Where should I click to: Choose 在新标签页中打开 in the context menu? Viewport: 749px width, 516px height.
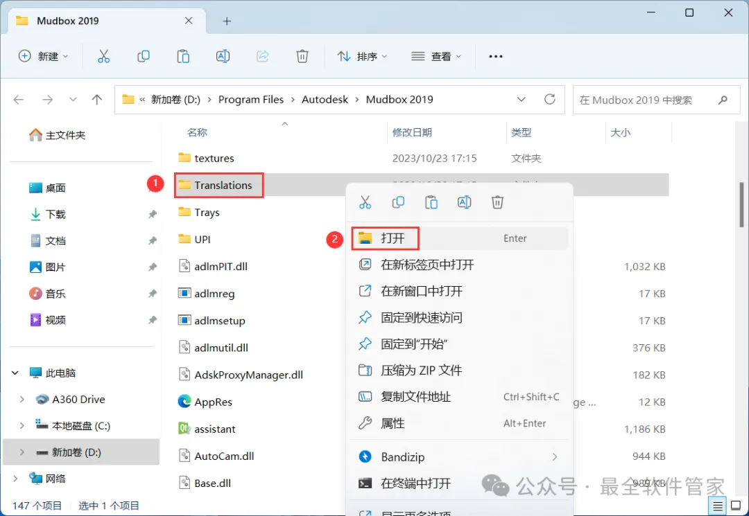pos(459,265)
